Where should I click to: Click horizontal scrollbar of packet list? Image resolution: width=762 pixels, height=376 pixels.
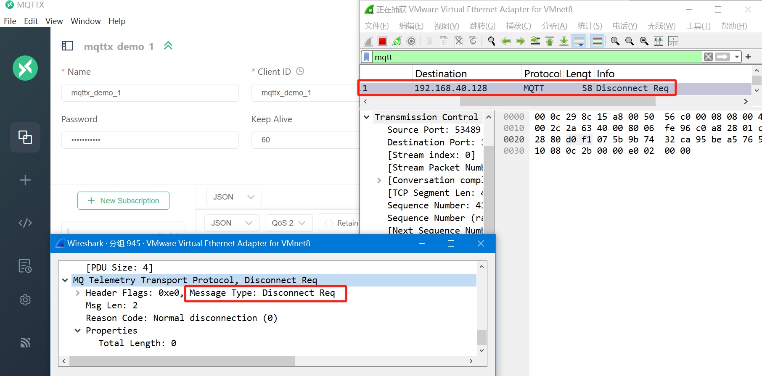point(557,101)
